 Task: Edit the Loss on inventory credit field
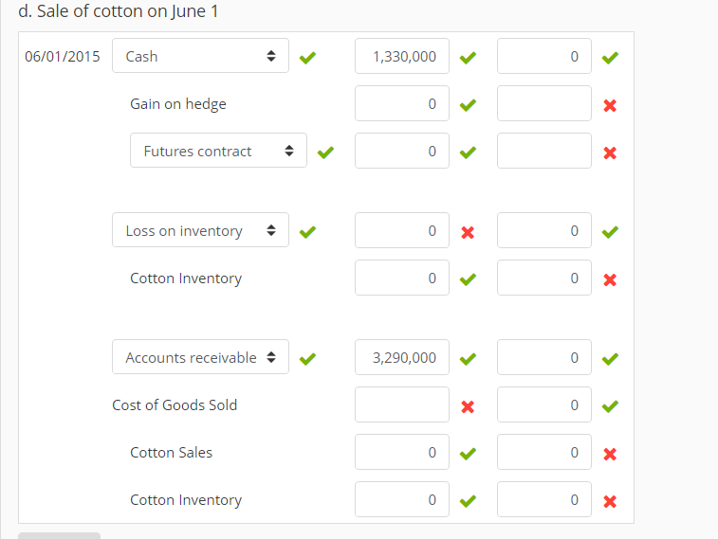[x=544, y=230]
